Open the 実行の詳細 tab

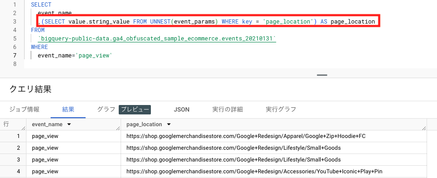coord(227,109)
